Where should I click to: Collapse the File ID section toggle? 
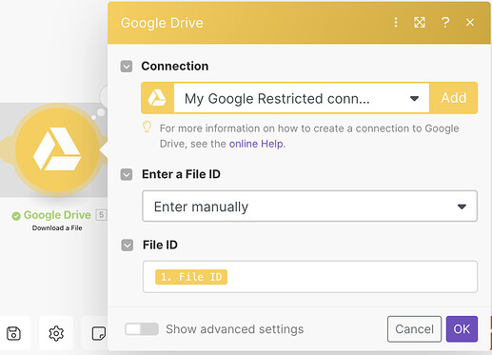coord(128,245)
